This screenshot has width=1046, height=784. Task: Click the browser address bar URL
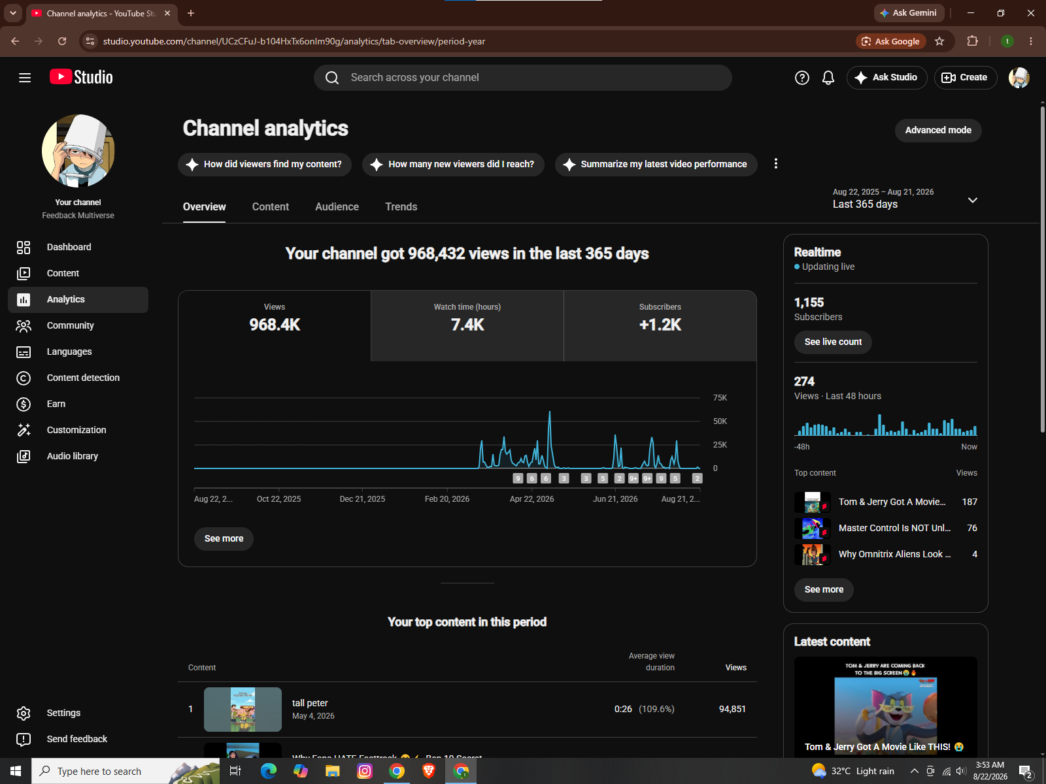point(294,41)
